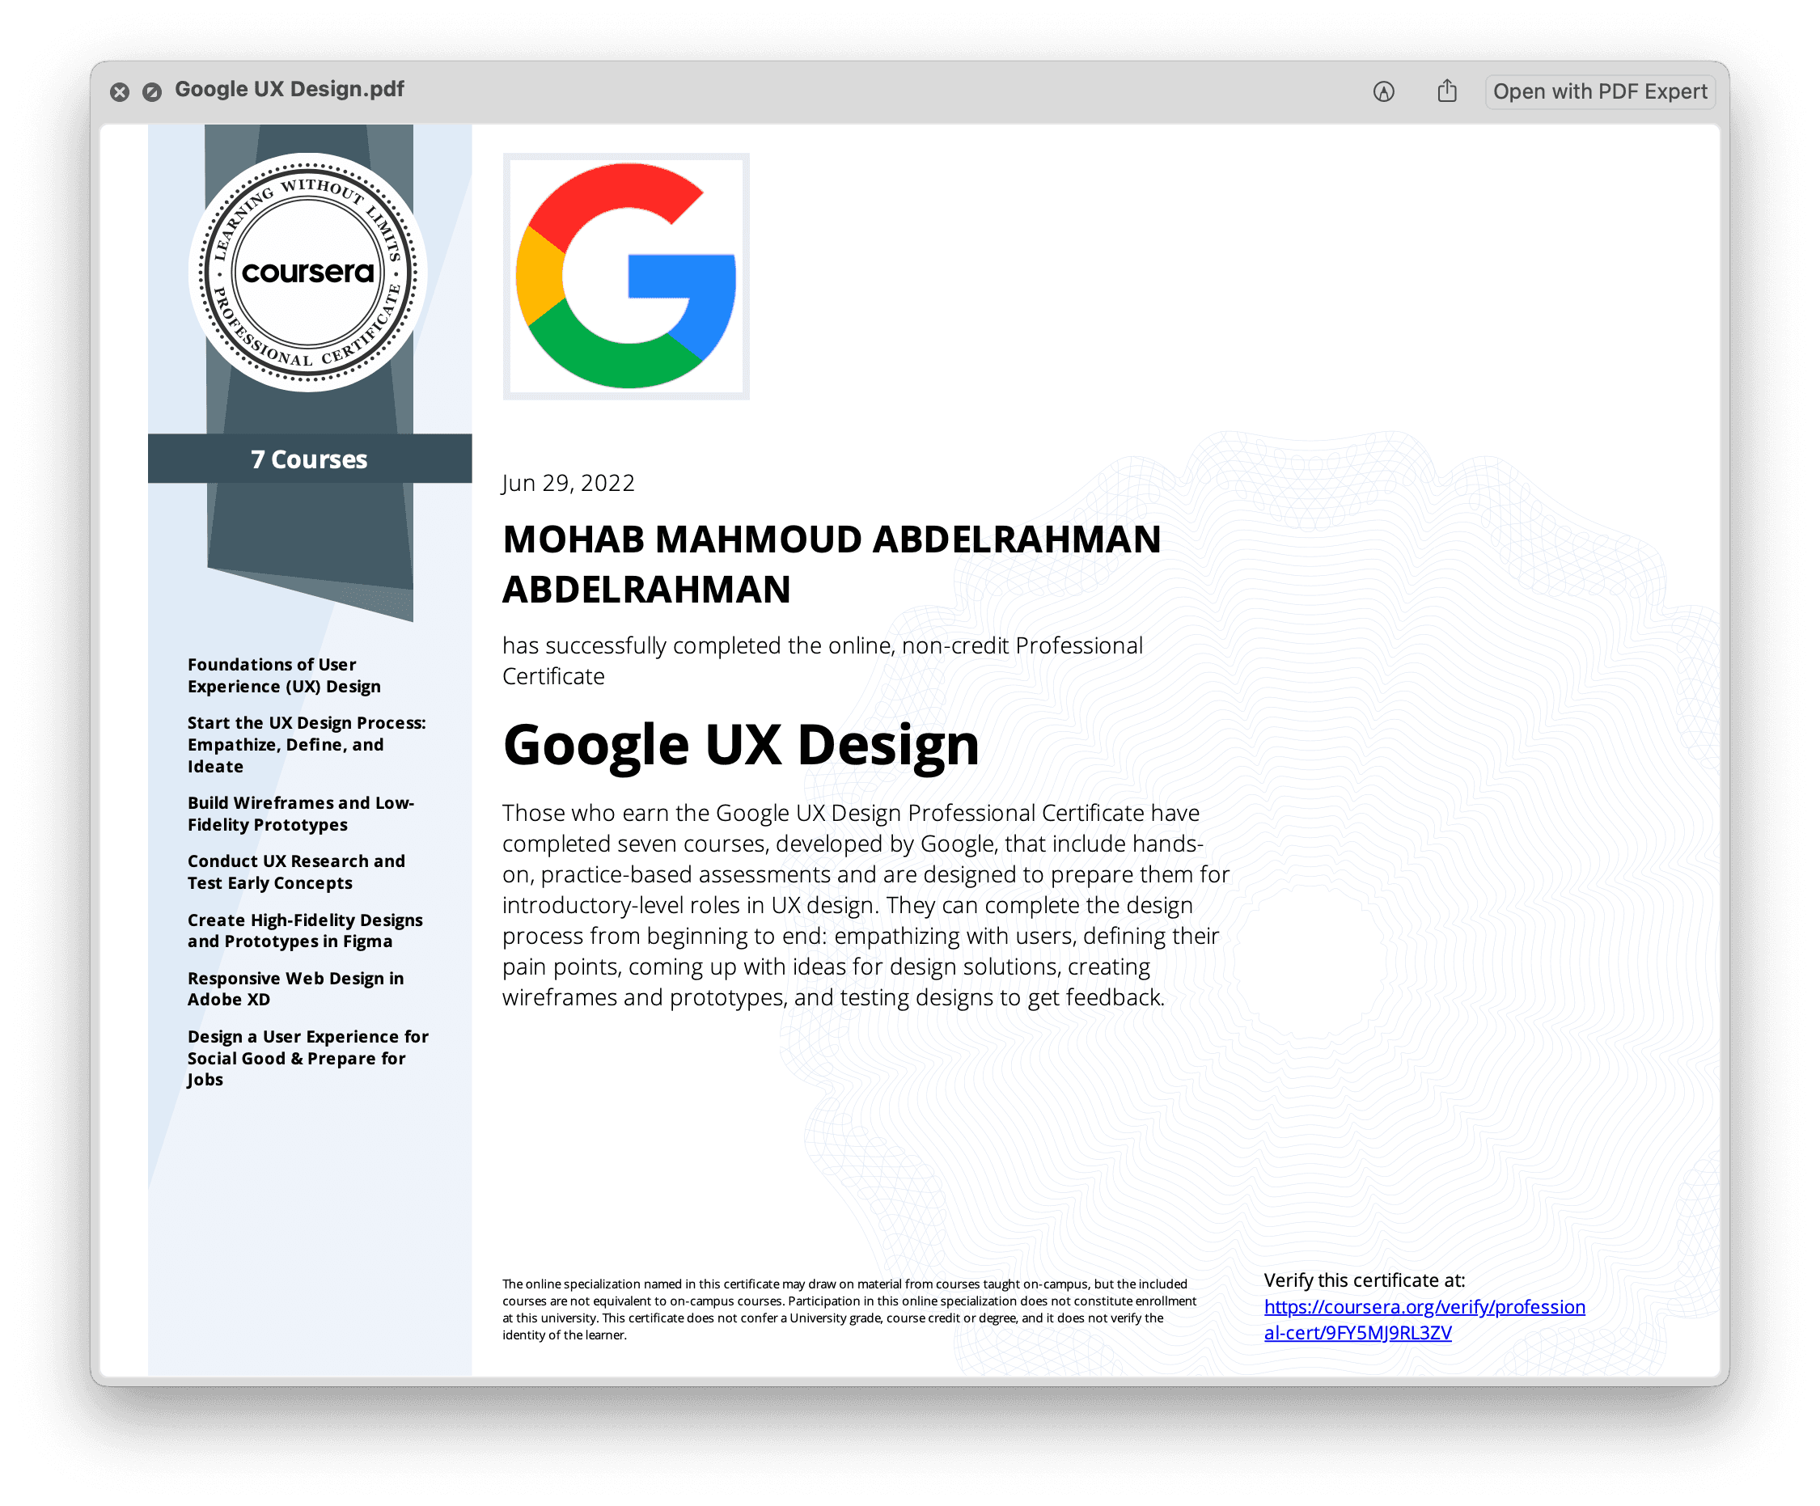Click the Google G logo image
Image resolution: width=1820 pixels, height=1506 pixels.
(626, 276)
